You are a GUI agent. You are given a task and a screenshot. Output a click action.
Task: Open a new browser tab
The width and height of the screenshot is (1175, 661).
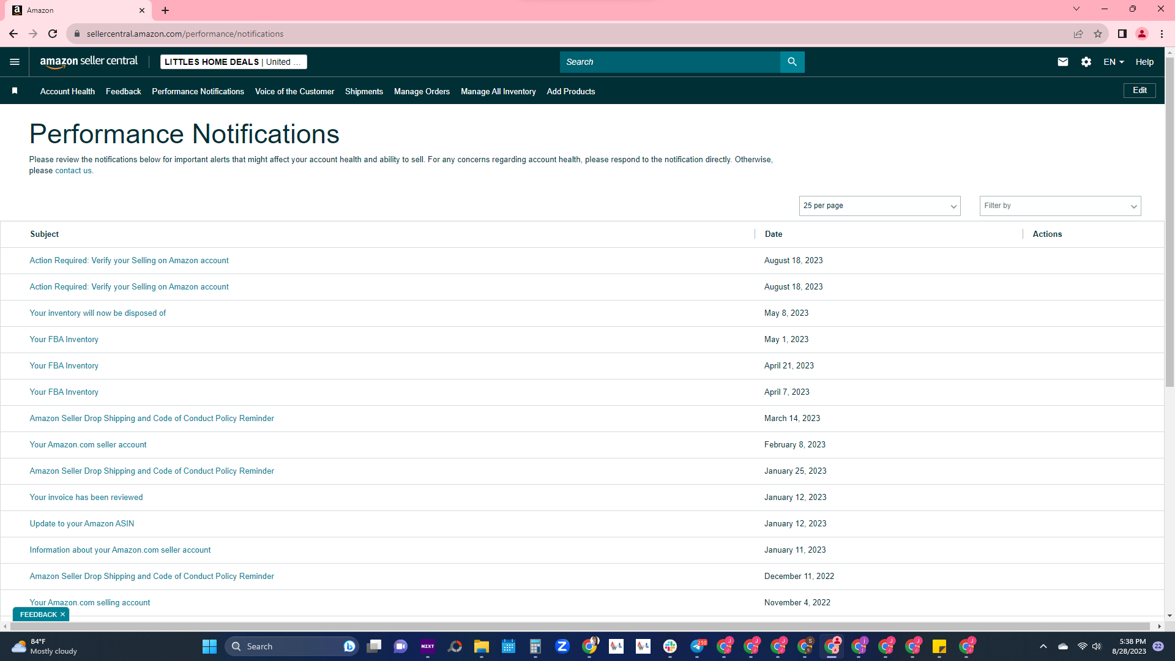click(165, 10)
